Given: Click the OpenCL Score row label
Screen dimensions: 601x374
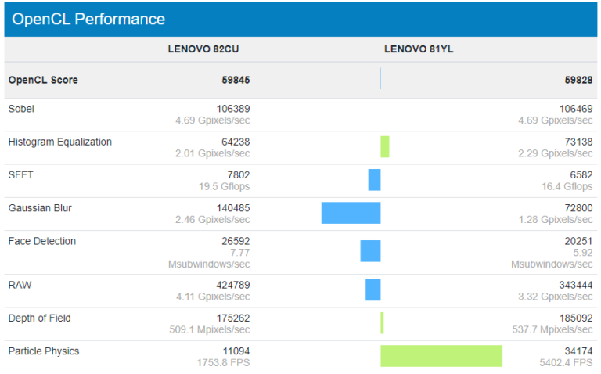Looking at the screenshot, I should coord(43,80).
